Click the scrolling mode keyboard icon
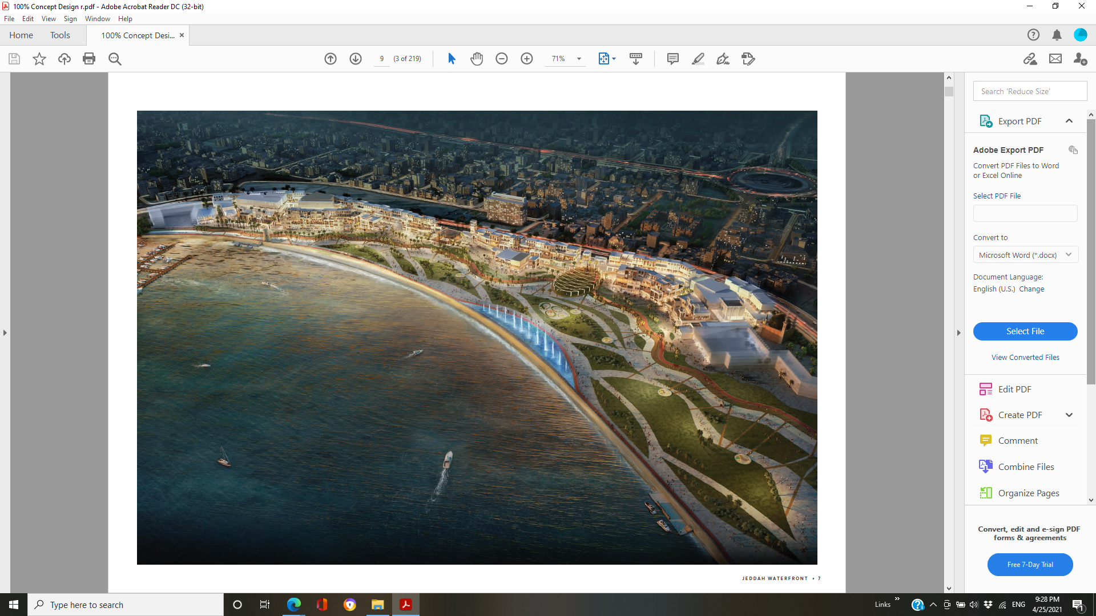Image resolution: width=1096 pixels, height=616 pixels. [x=636, y=59]
